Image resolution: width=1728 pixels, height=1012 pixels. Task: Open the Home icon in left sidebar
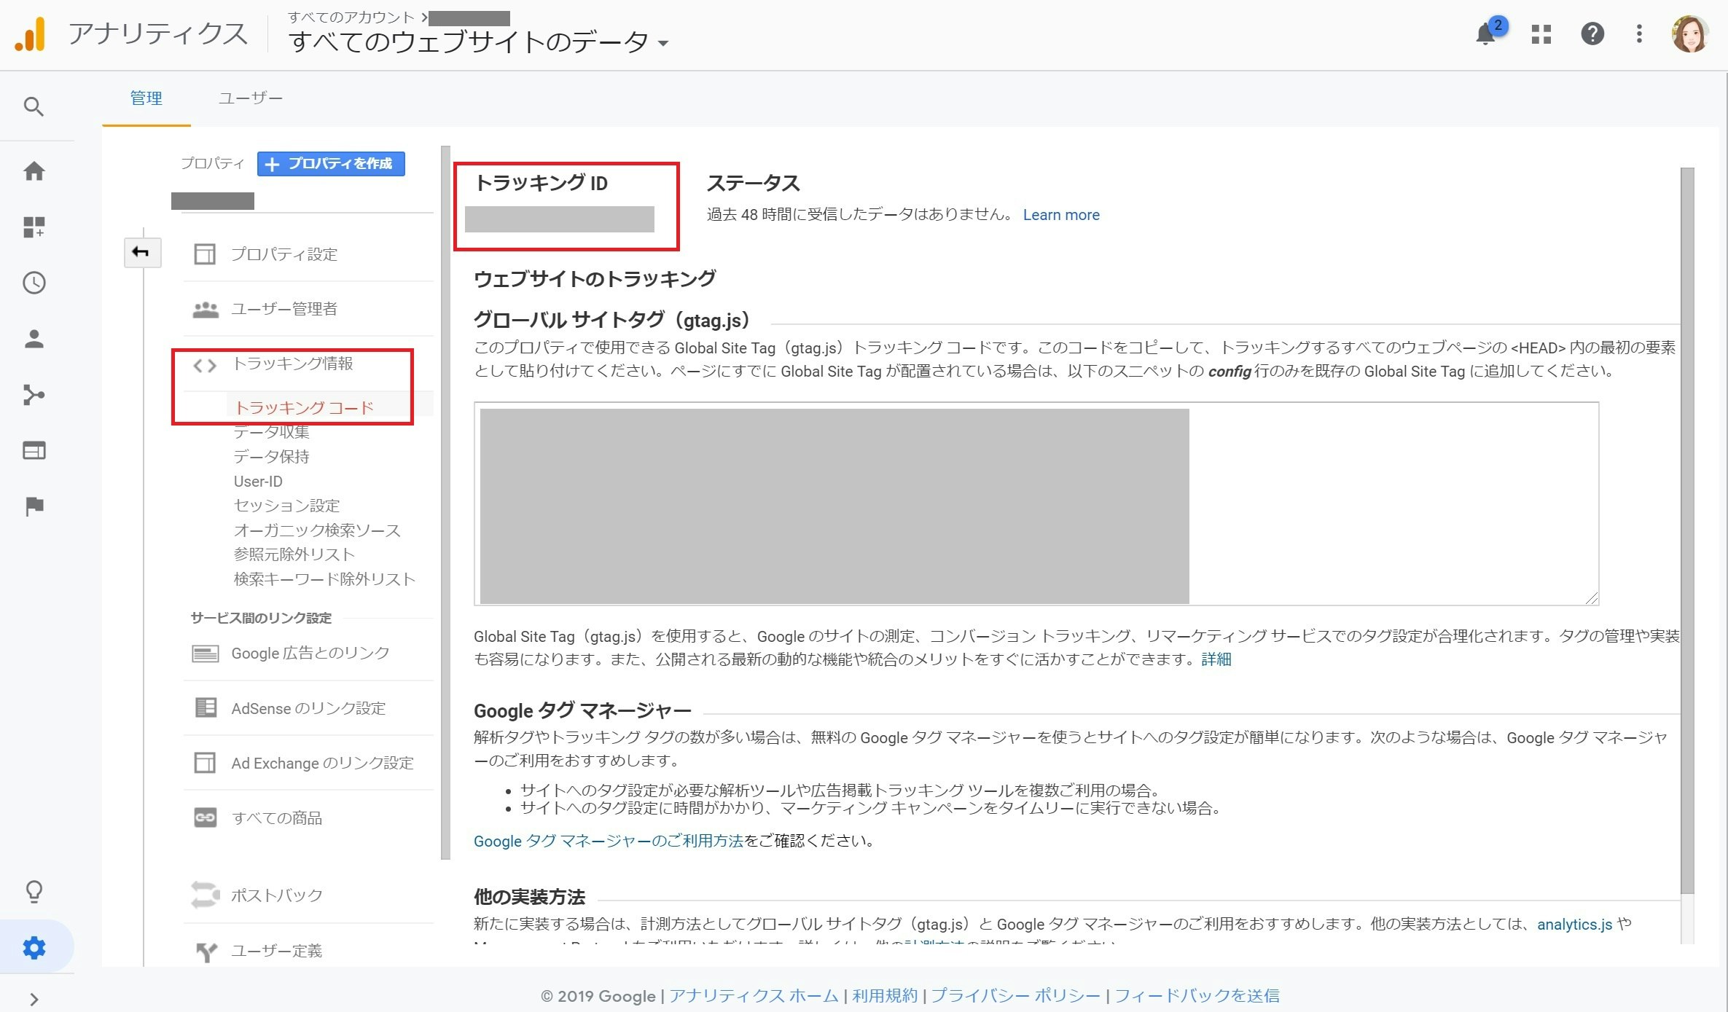click(x=34, y=171)
